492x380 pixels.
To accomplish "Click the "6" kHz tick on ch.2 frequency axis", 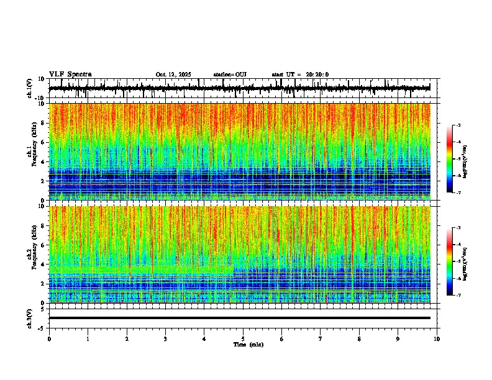I will coord(43,245).
